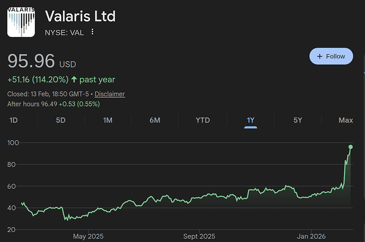The height and width of the screenshot is (242, 365).
Task: Click the Valaris Ltd company title
Action: (x=80, y=16)
